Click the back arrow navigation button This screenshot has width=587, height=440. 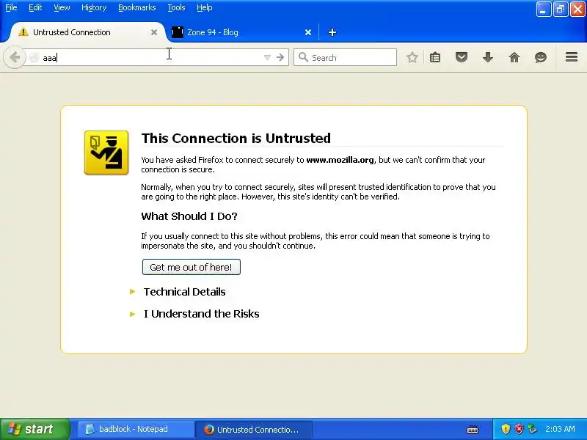(x=15, y=57)
